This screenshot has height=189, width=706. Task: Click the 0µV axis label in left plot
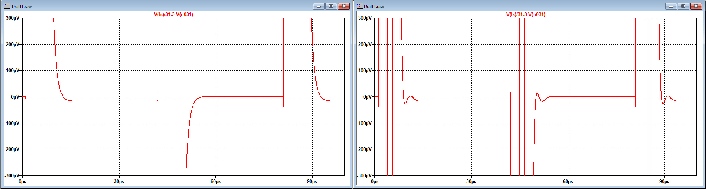[x=15, y=97]
